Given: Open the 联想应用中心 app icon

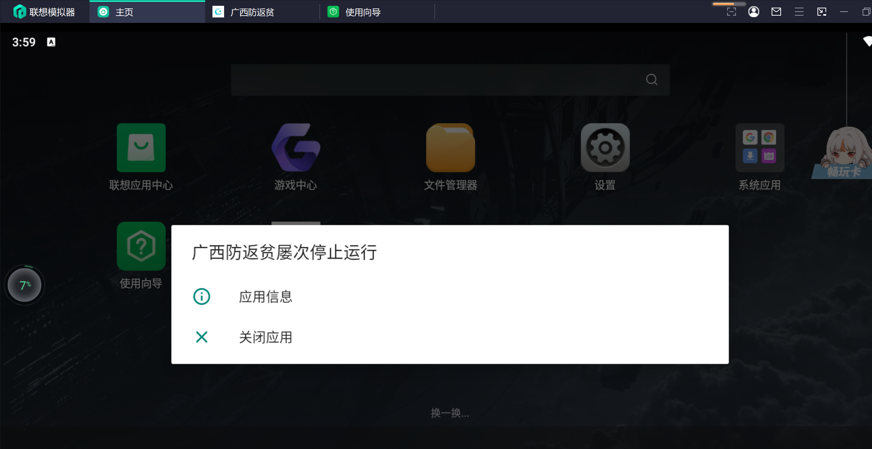Looking at the screenshot, I should tap(141, 148).
